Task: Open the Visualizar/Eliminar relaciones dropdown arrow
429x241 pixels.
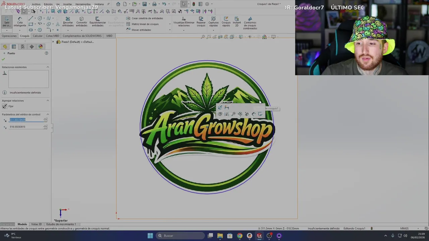Action: [184, 30]
